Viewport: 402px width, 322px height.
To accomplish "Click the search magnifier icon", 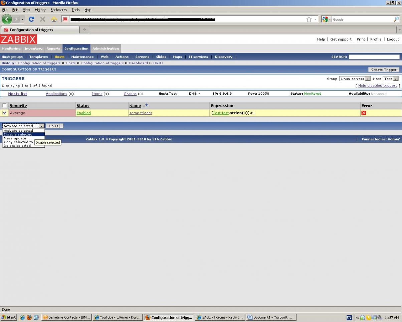I will tap(396, 19).
